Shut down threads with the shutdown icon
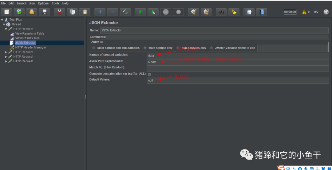This screenshot has width=332, height=170. (x=179, y=12)
